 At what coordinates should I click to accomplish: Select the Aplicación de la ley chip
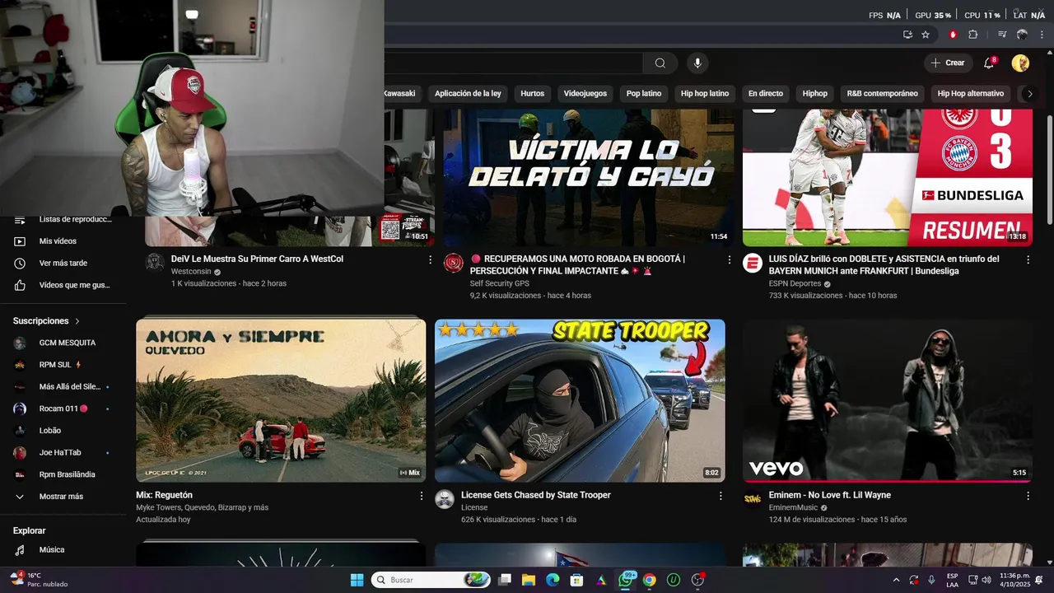click(x=468, y=93)
